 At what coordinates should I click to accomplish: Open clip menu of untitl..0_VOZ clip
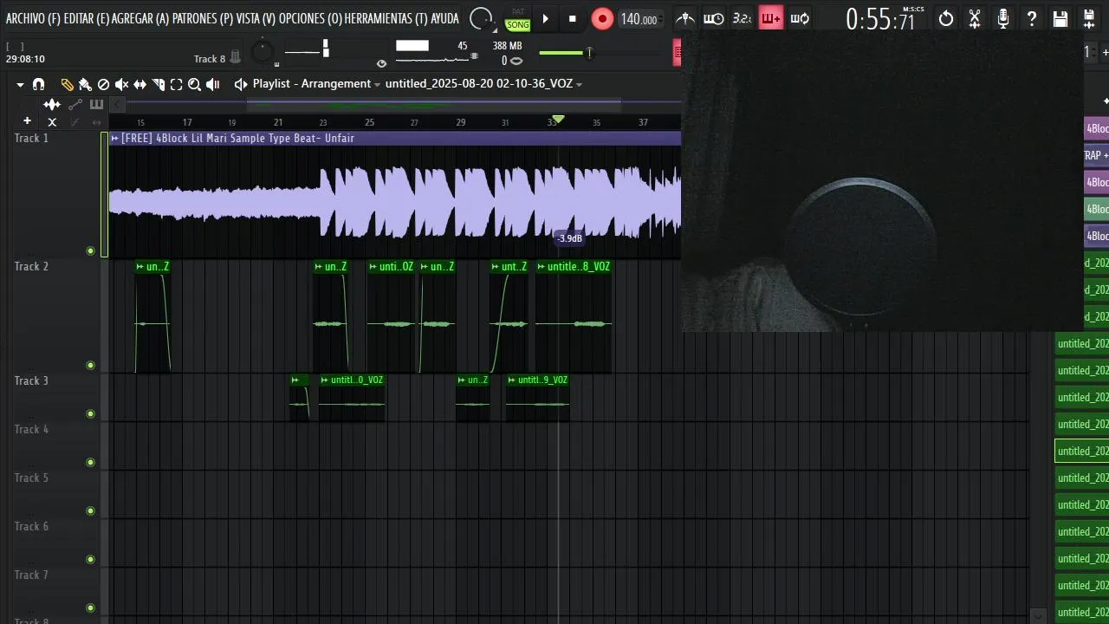point(324,380)
